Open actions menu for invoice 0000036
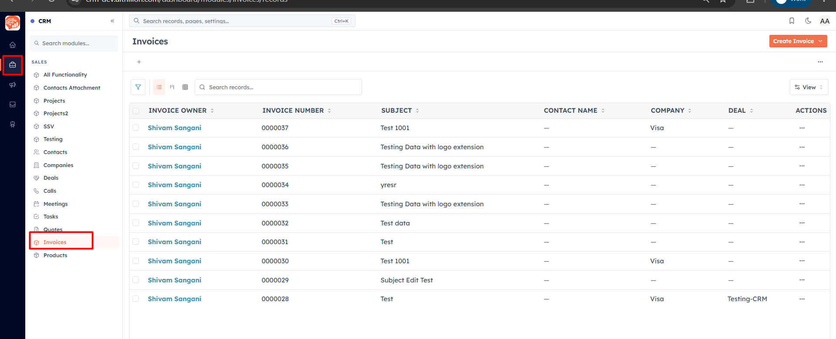This screenshot has height=339, width=836. (x=802, y=147)
